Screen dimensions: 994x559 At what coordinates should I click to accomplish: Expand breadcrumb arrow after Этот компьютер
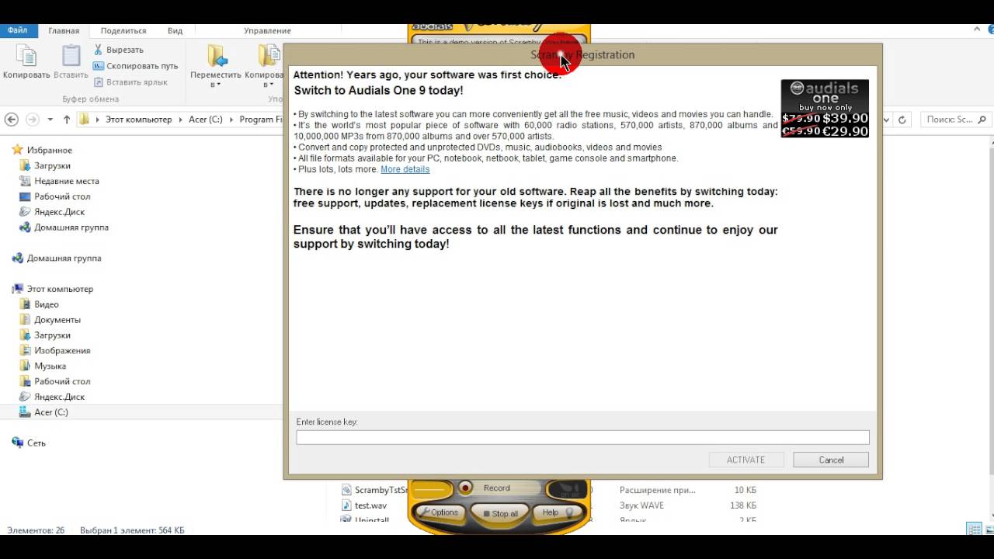click(x=180, y=120)
